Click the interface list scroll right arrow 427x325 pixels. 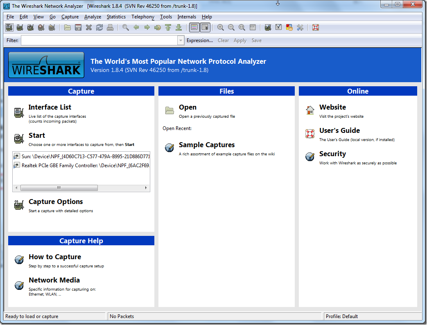(146, 188)
